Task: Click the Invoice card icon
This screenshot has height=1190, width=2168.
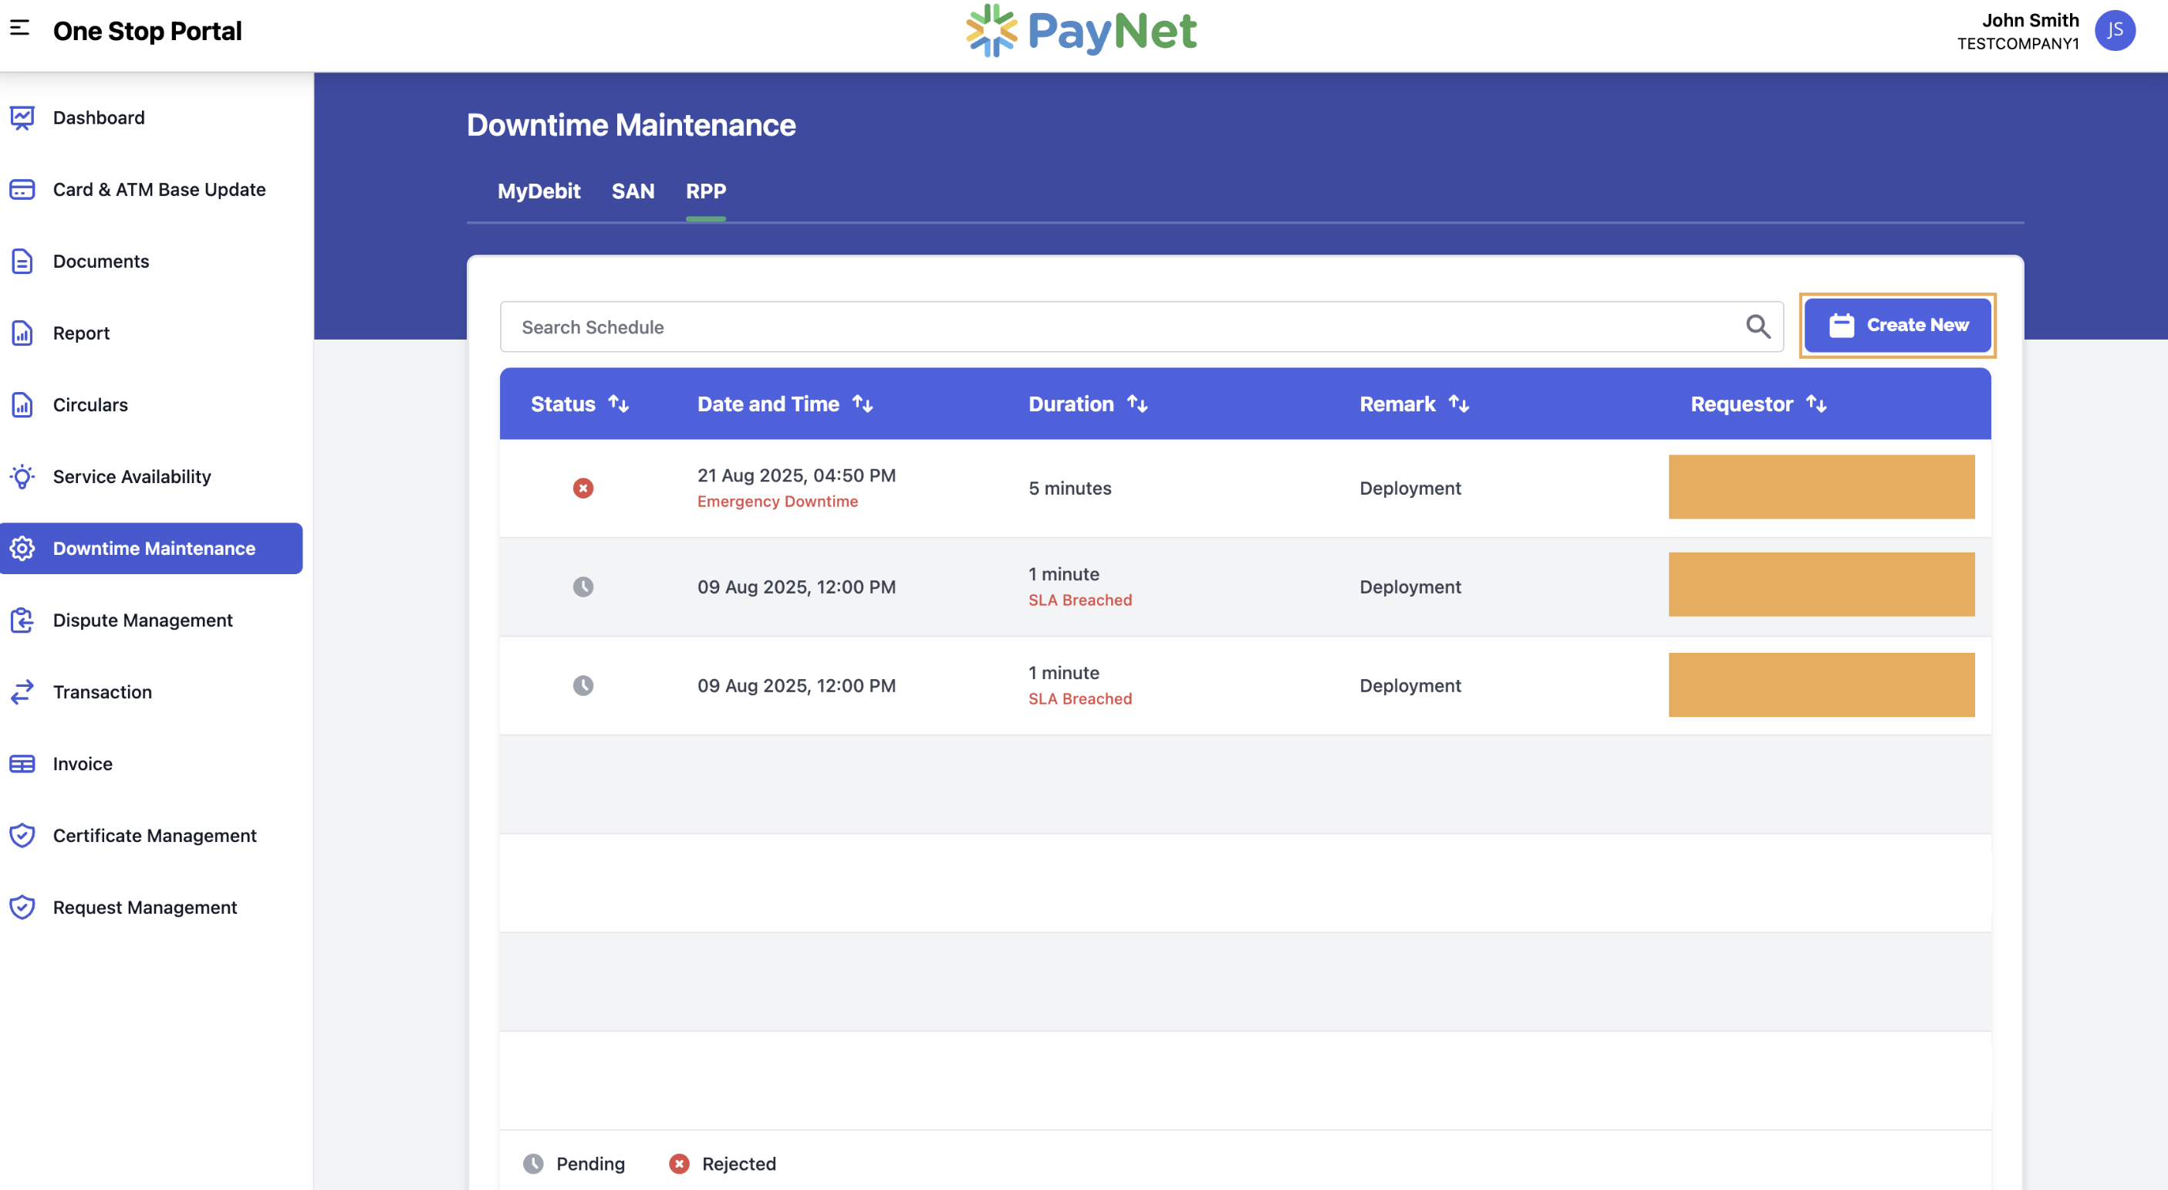Action: [x=21, y=763]
